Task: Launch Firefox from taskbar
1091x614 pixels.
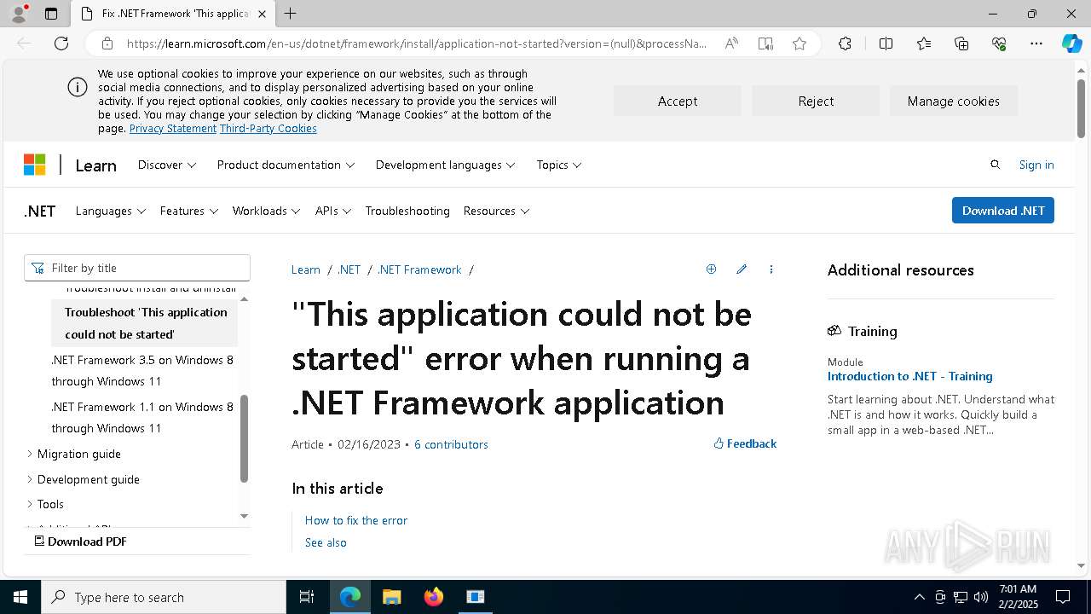Action: click(433, 597)
